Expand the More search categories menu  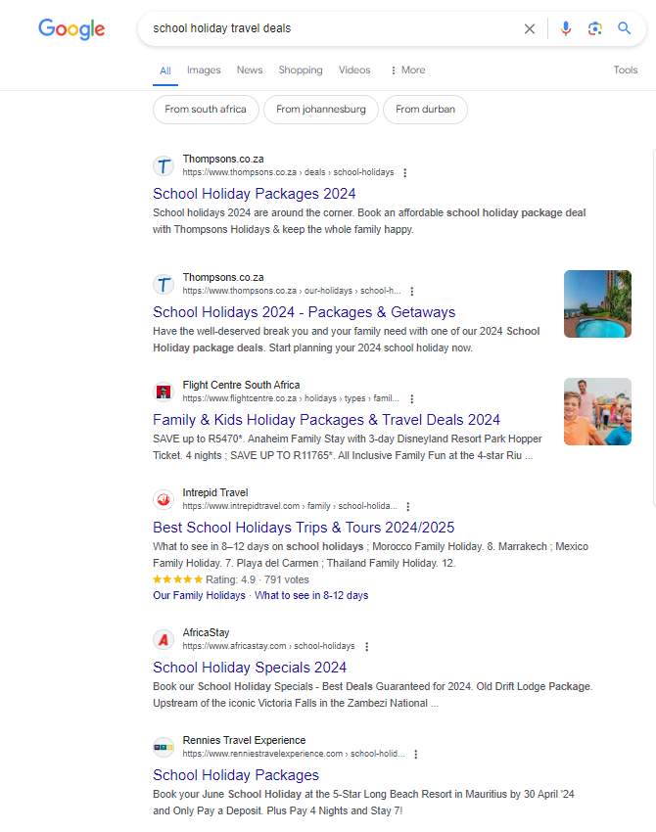407,70
